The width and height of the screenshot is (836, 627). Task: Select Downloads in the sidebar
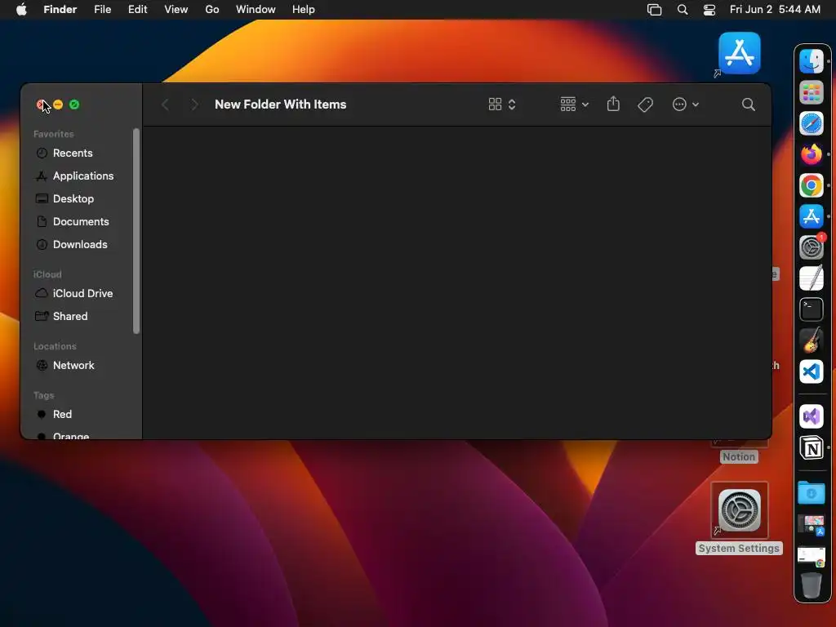point(81,245)
